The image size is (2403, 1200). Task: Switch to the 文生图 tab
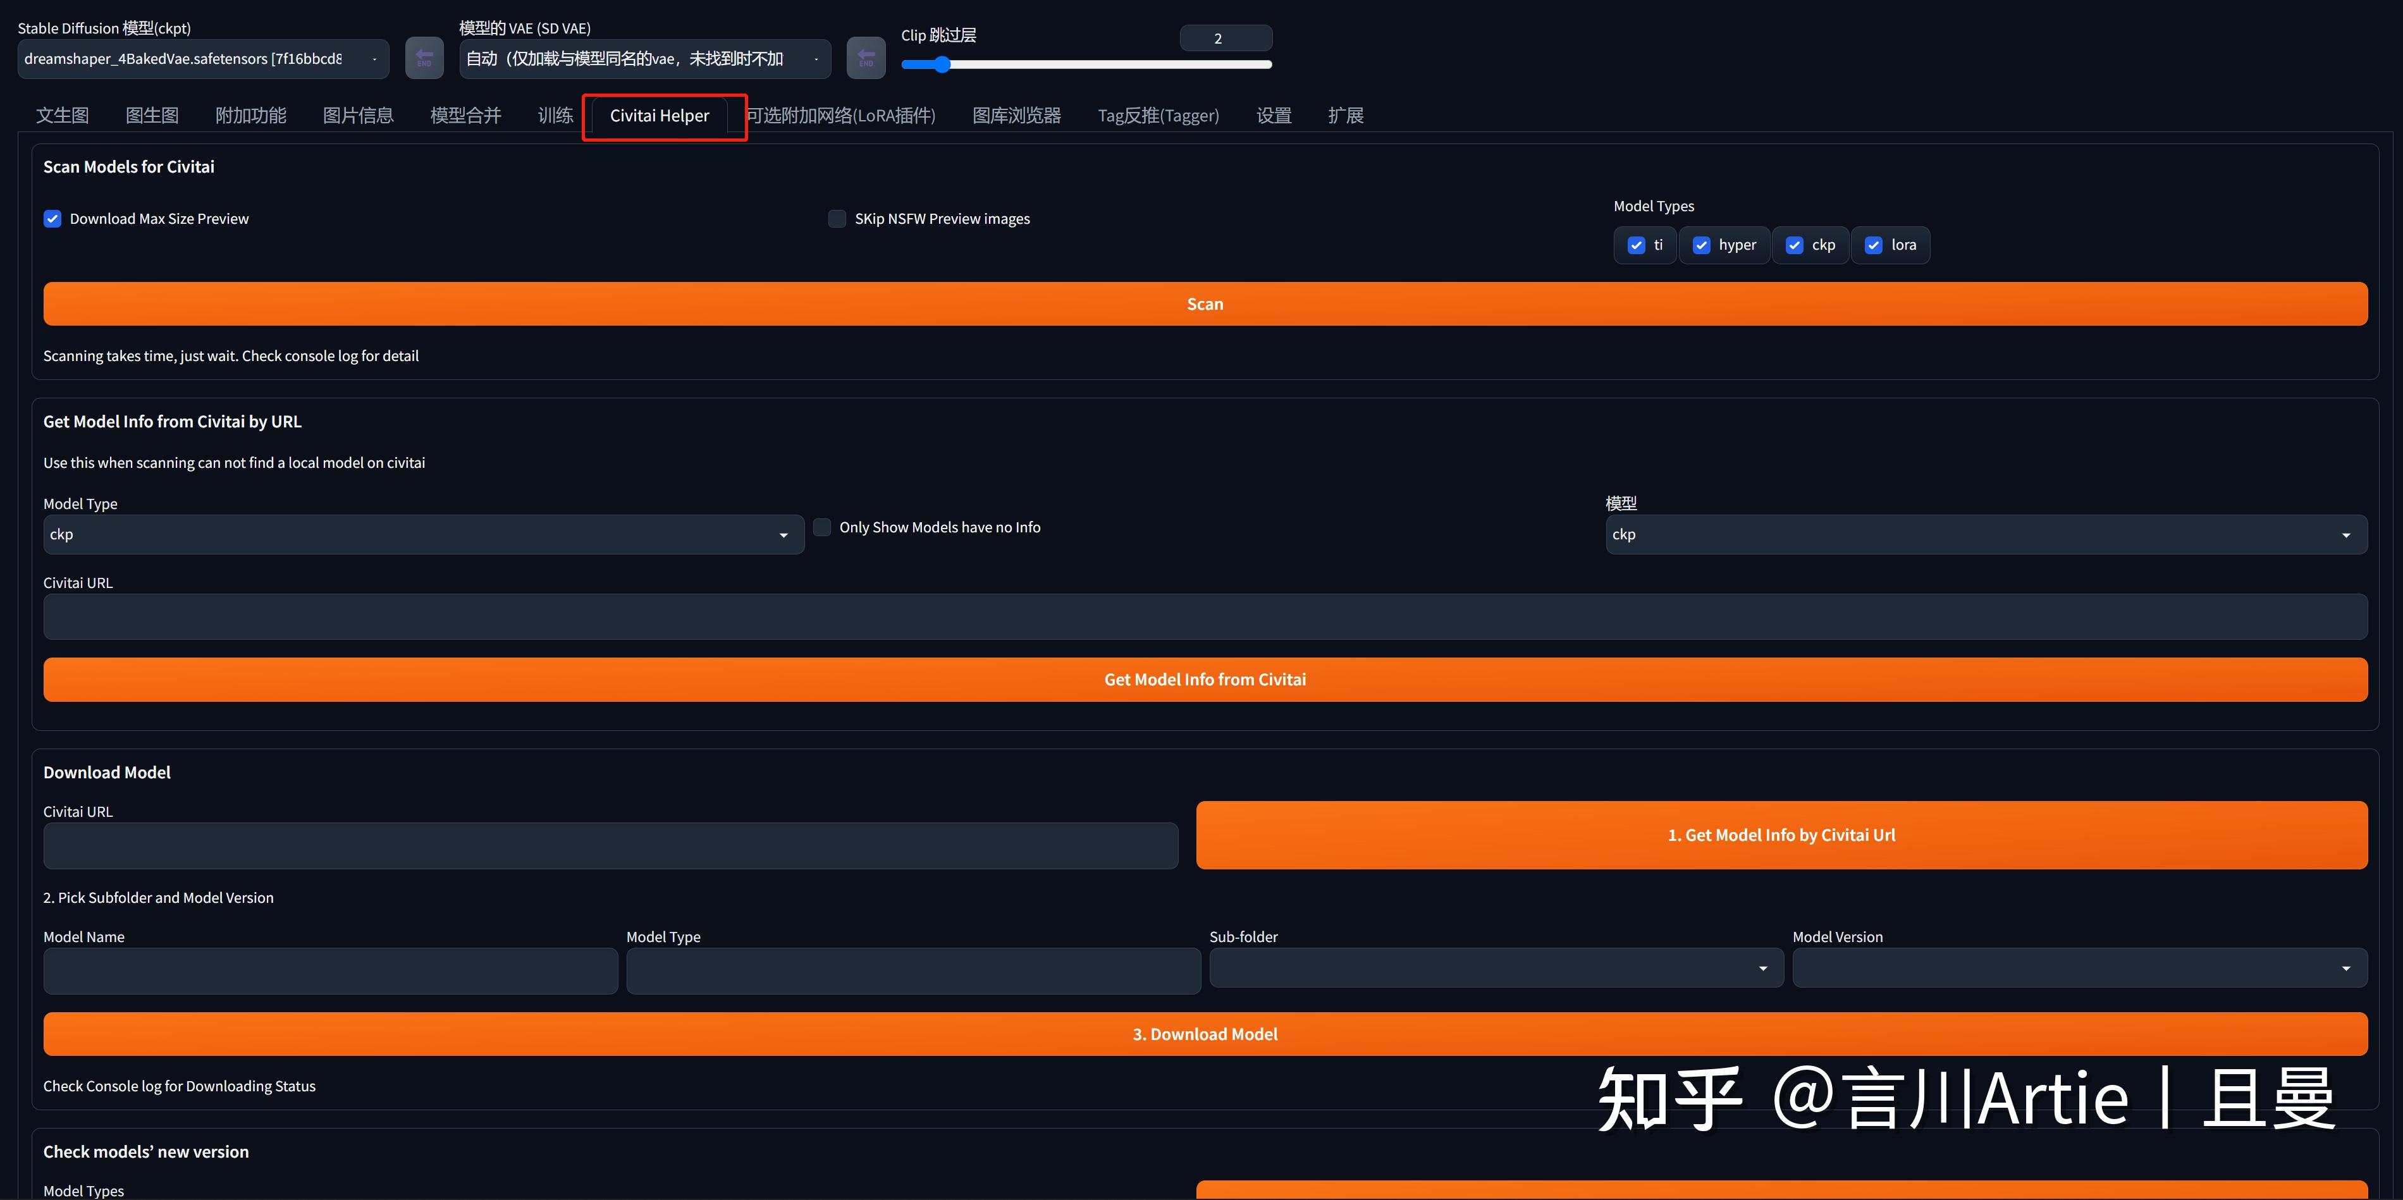pyautogui.click(x=61, y=114)
